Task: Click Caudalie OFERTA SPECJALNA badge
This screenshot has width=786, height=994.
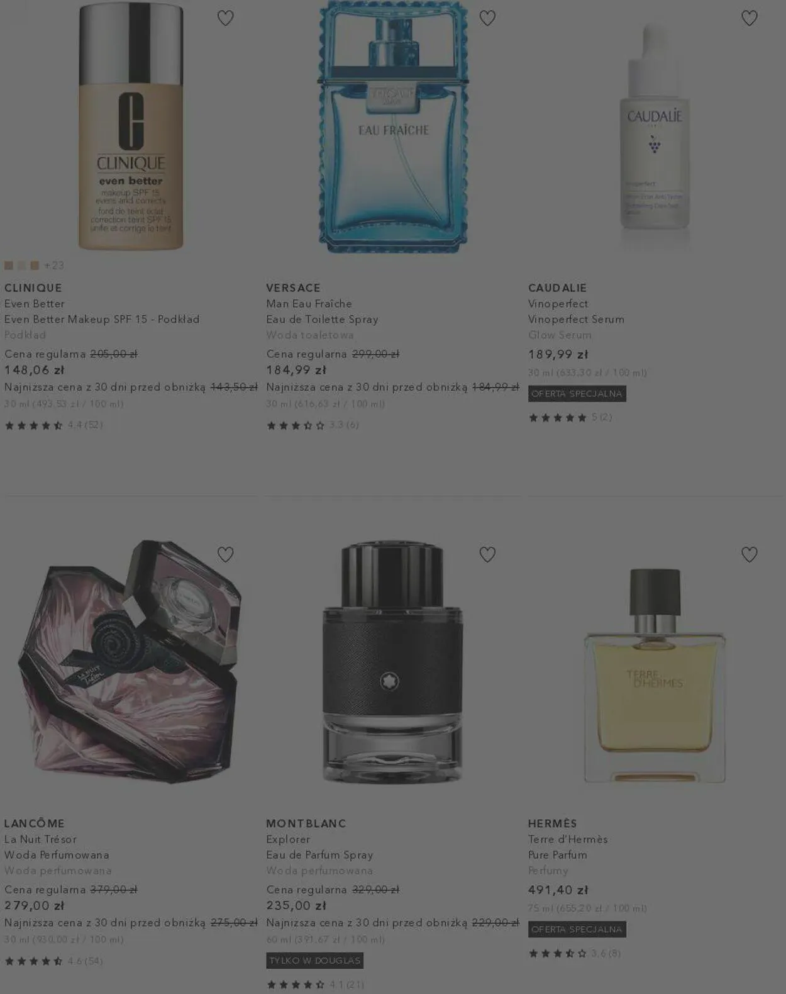Action: tap(577, 394)
